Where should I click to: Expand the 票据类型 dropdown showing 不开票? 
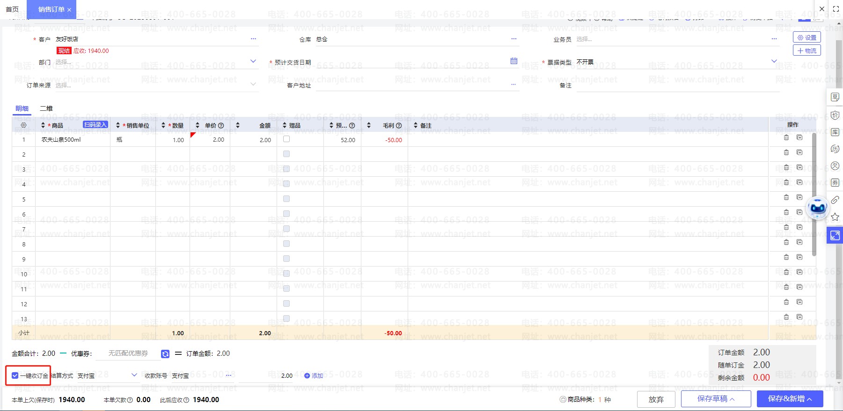point(774,61)
